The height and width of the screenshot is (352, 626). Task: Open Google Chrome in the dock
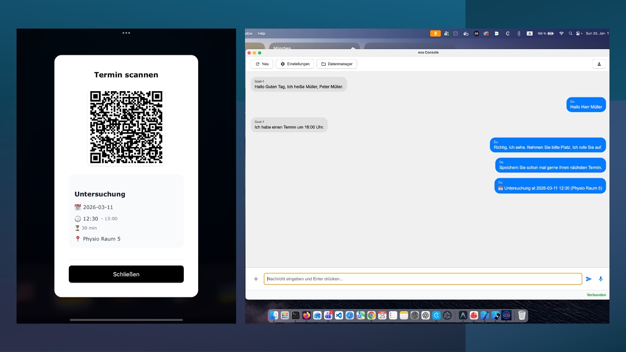click(372, 315)
